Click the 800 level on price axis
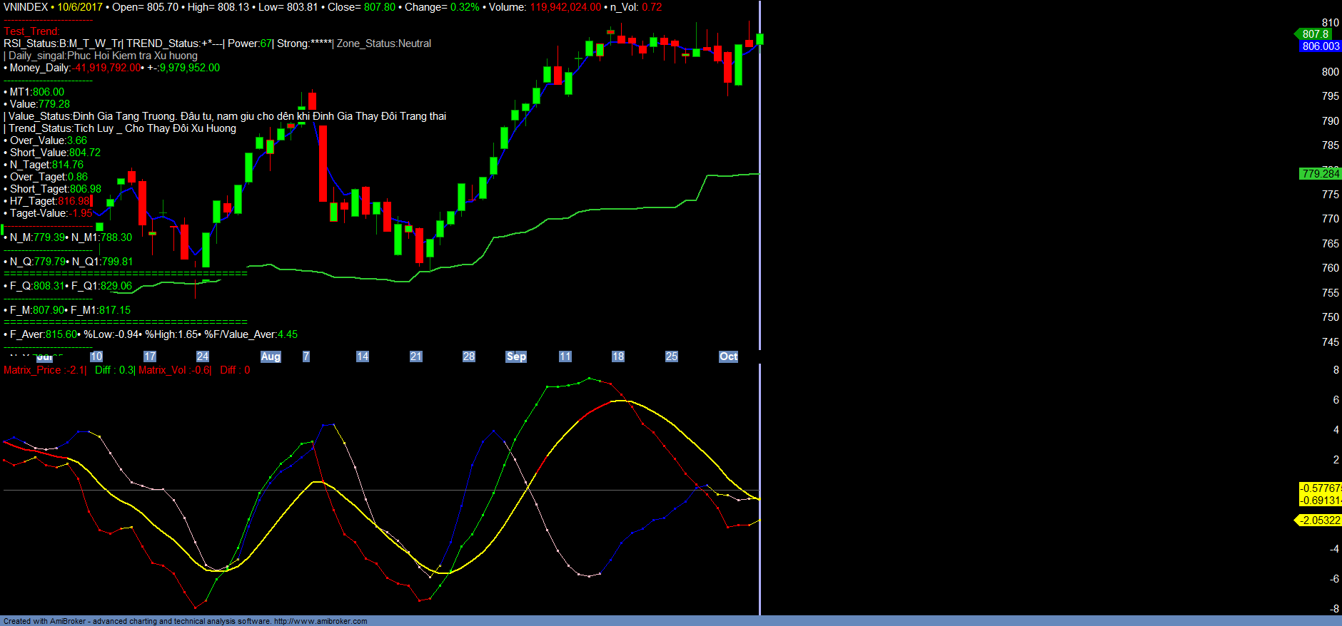Screen dimensions: 1342x626 click(x=1330, y=72)
